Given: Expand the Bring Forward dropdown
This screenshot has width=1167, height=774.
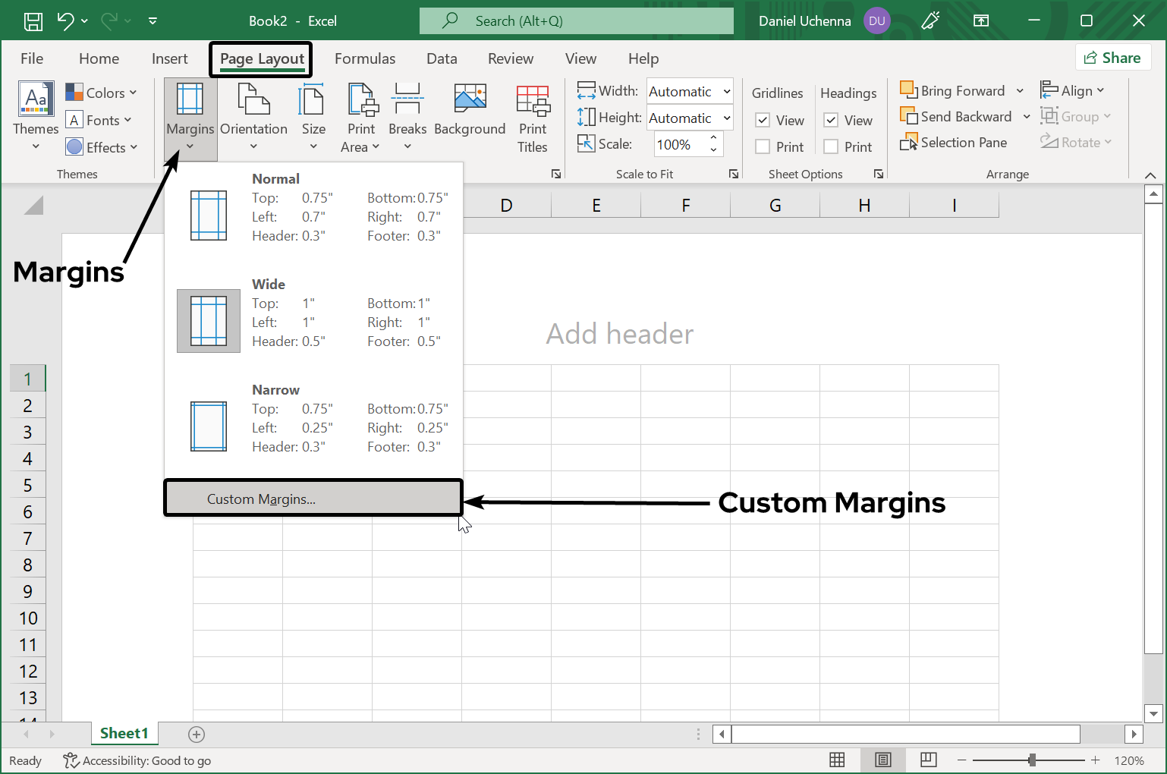Looking at the screenshot, I should pyautogui.click(x=1020, y=90).
